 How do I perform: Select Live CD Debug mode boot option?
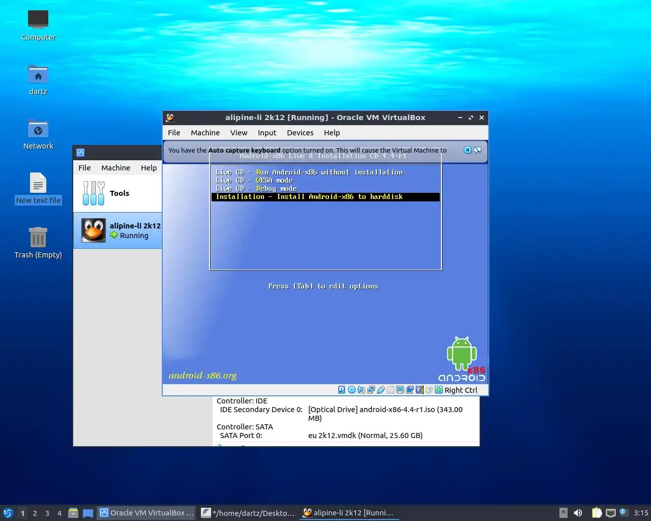coord(325,189)
